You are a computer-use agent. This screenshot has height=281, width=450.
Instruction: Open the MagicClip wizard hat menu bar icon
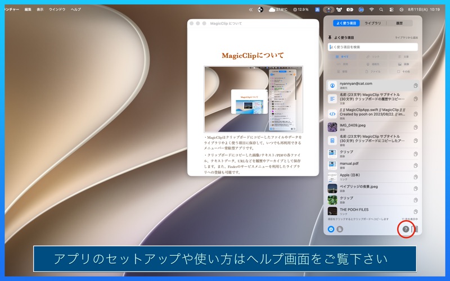(x=328, y=10)
